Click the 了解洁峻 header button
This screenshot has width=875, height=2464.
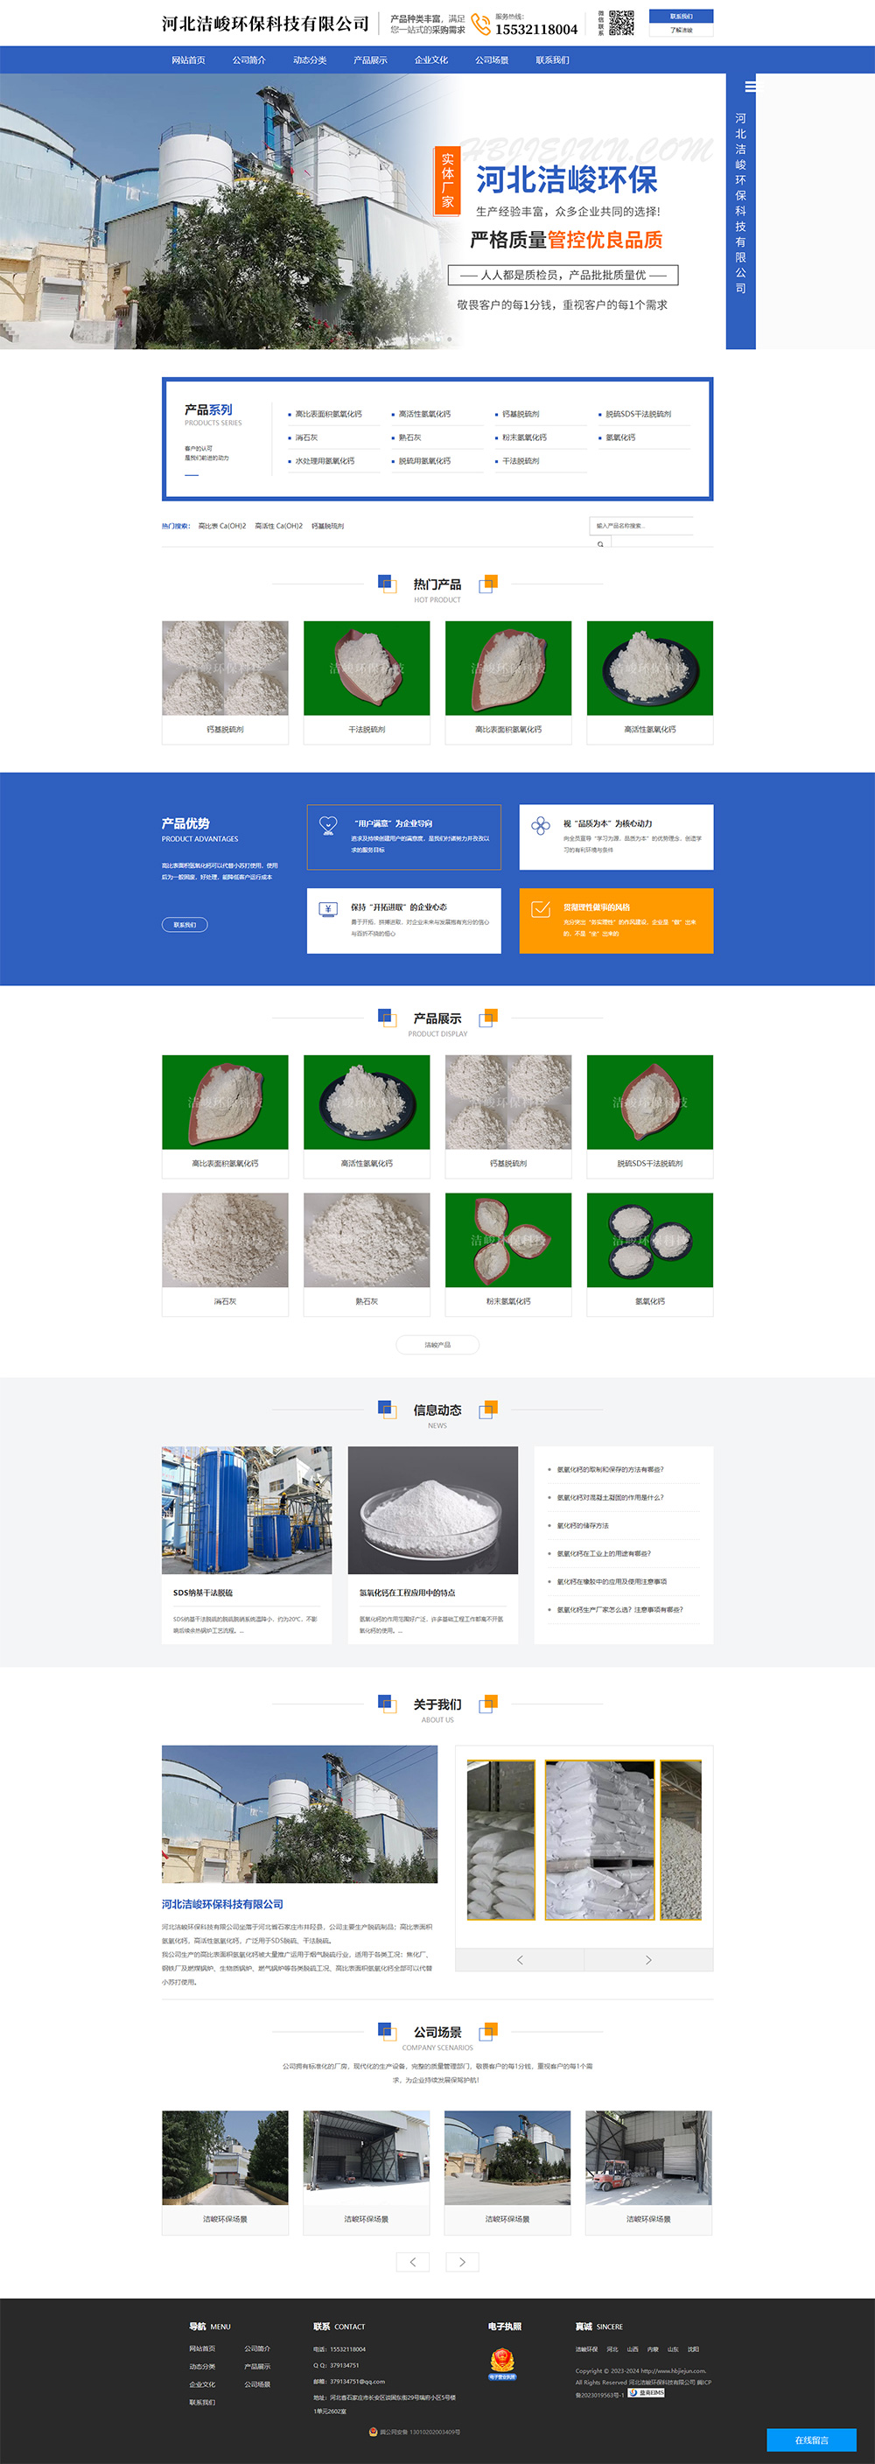681,31
